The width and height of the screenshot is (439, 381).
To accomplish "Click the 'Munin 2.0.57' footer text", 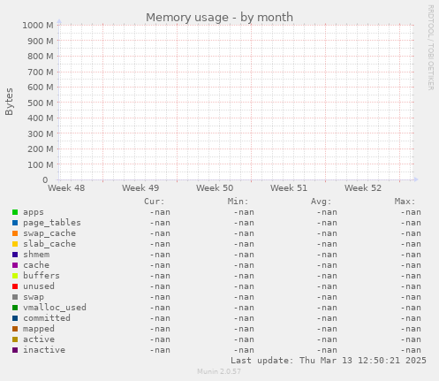I will click(x=219, y=371).
